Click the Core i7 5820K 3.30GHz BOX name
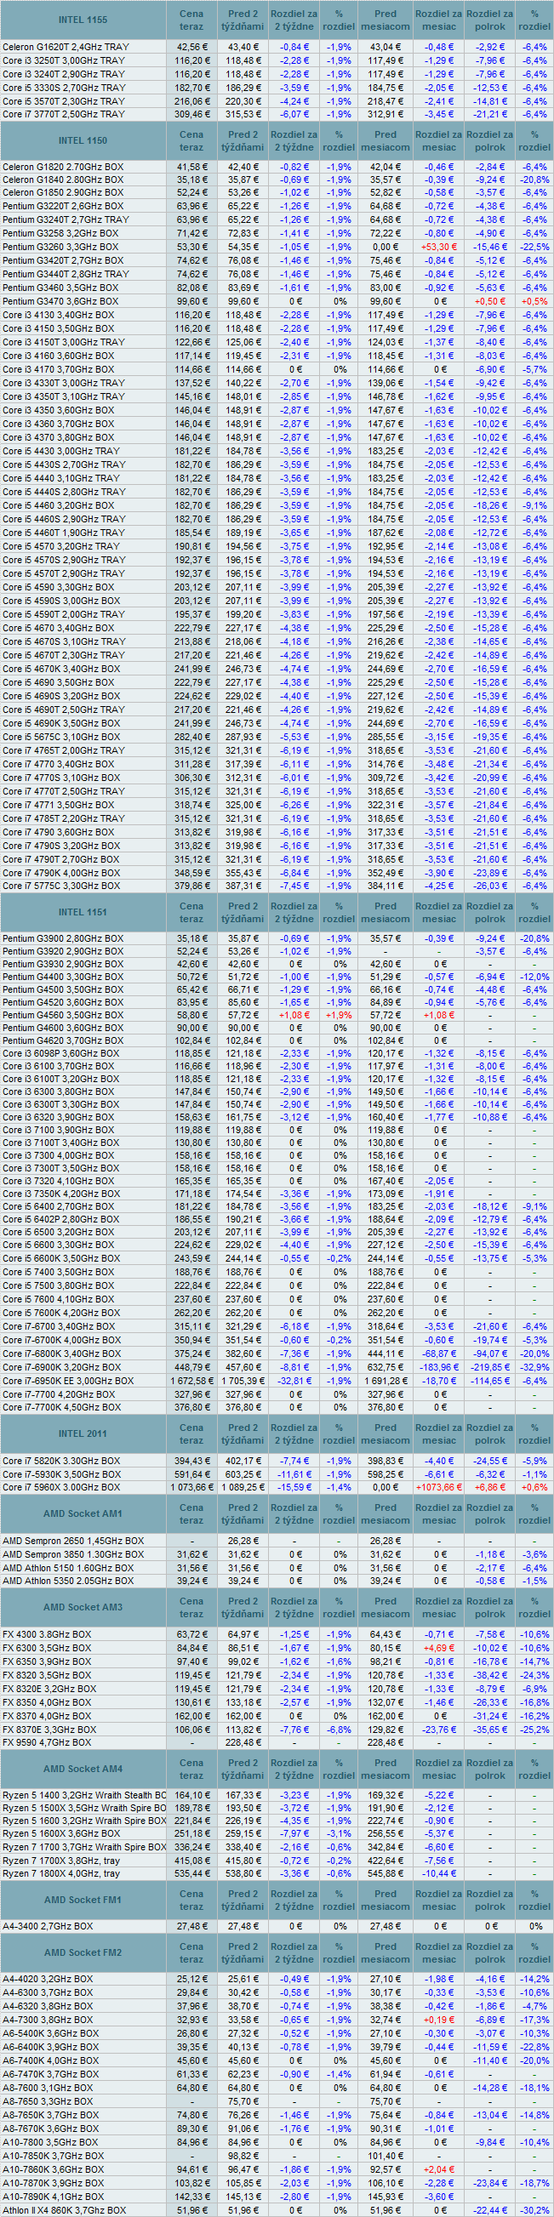This screenshot has height=2217, width=554. pyautogui.click(x=62, y=1461)
